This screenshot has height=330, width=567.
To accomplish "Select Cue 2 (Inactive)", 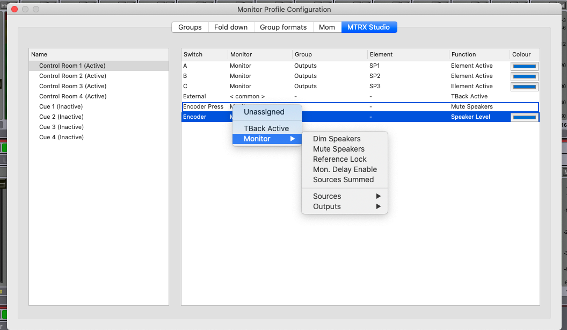I will pyautogui.click(x=99, y=117).
